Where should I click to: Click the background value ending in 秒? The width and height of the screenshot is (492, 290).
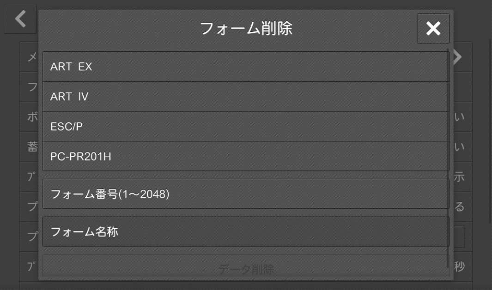coord(459,266)
